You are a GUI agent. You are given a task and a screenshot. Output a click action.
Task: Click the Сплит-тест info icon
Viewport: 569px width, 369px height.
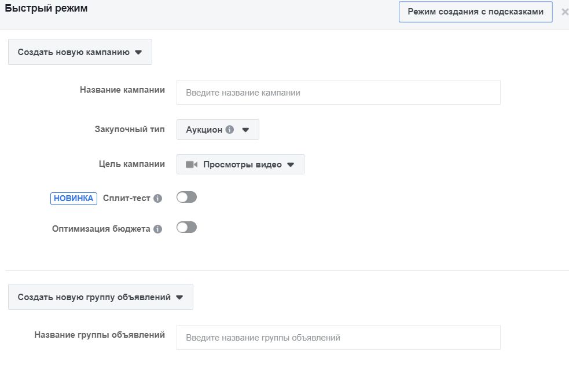tap(157, 197)
